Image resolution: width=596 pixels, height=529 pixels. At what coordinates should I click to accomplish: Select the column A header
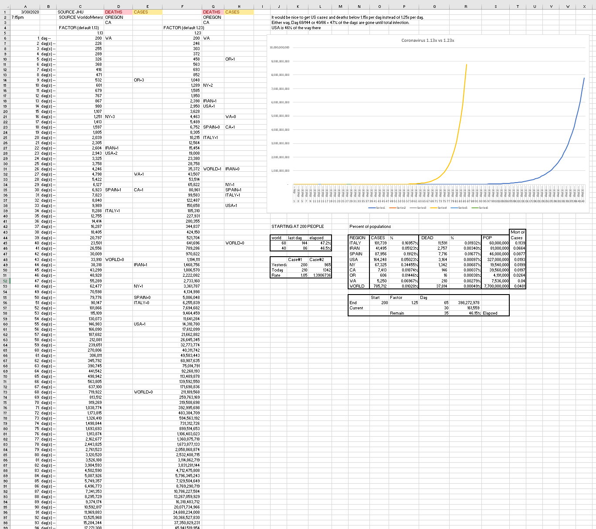pyautogui.click(x=25, y=7)
